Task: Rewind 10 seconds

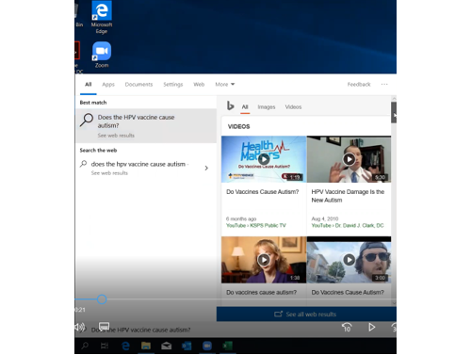Action: (x=347, y=328)
